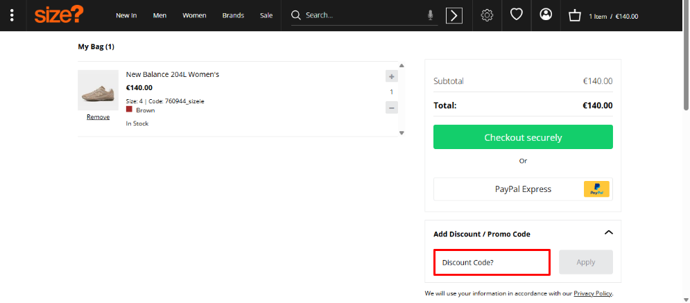
Task: Click the €140.00 item price
Action: (x=139, y=87)
